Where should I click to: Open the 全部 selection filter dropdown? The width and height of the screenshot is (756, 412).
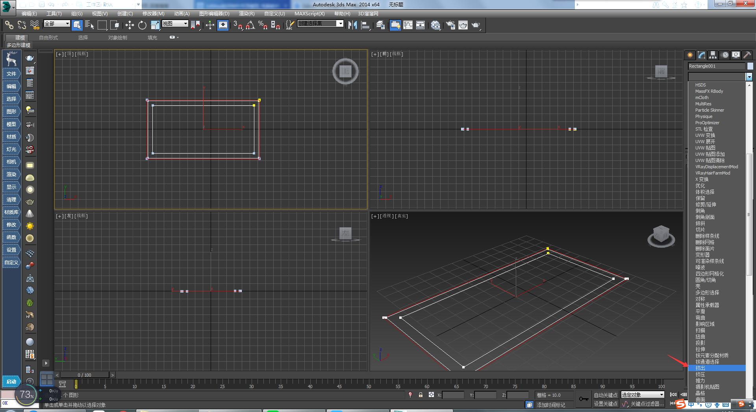click(x=56, y=24)
